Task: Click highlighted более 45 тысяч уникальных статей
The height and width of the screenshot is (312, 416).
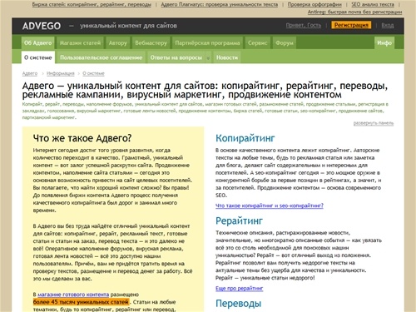Action: click(x=81, y=302)
